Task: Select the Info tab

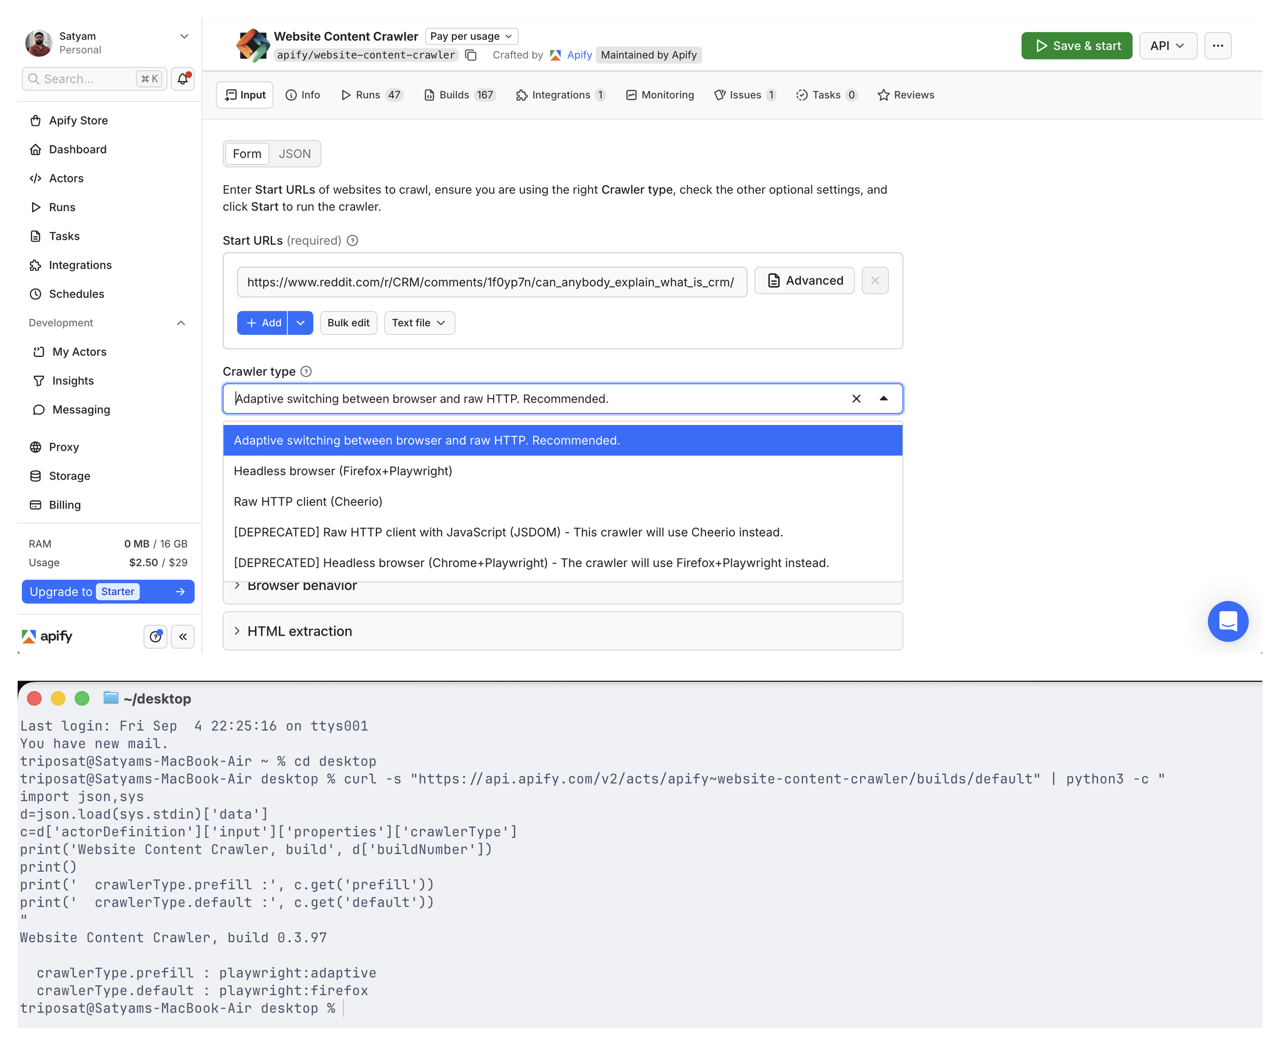Action: click(x=303, y=95)
